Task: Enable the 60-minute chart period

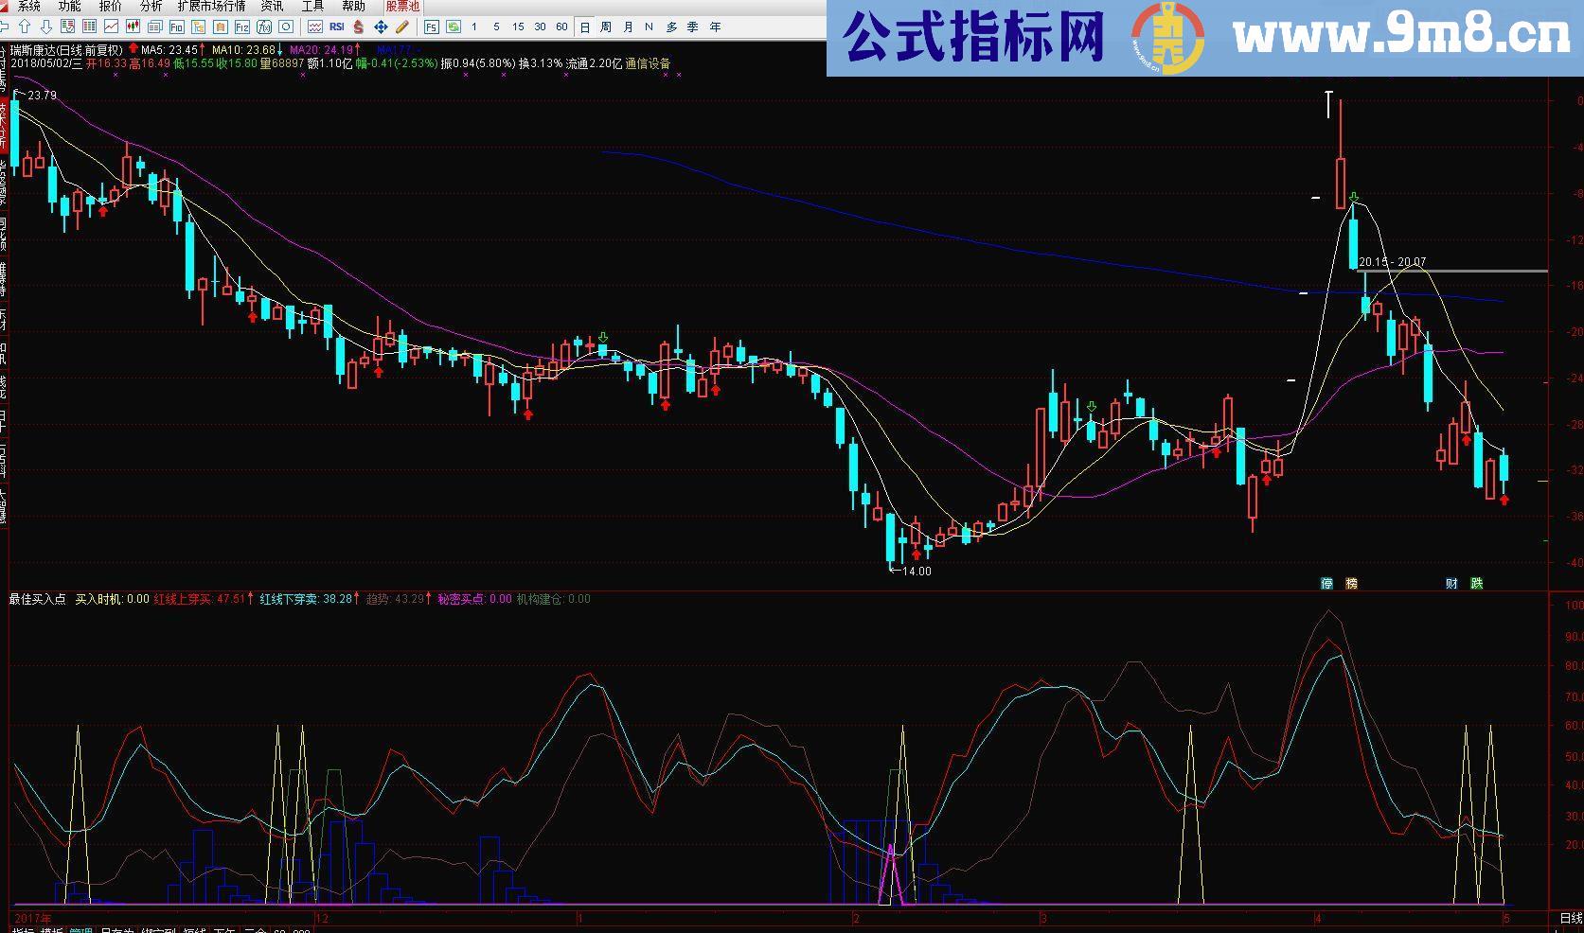Action: 561,26
